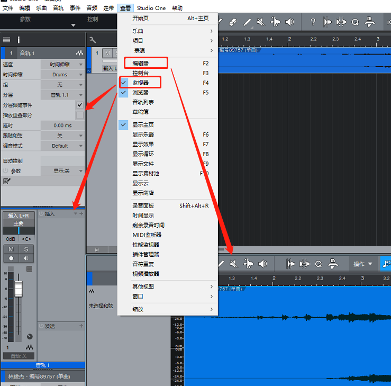
Task: Select the Paint tool in top toolbar
Action: tap(247, 22)
